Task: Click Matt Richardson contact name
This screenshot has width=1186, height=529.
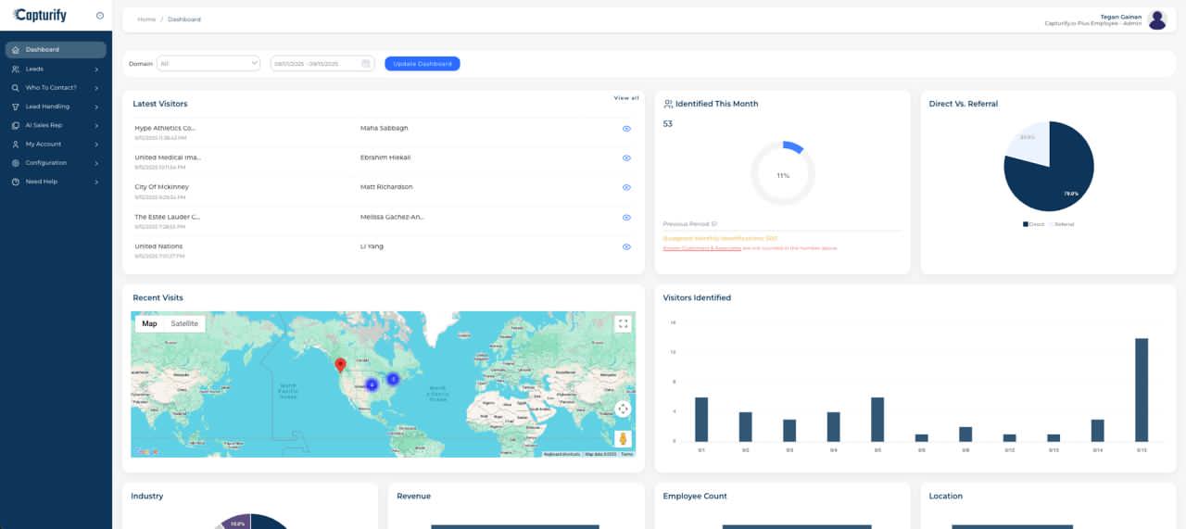Action: tap(386, 187)
